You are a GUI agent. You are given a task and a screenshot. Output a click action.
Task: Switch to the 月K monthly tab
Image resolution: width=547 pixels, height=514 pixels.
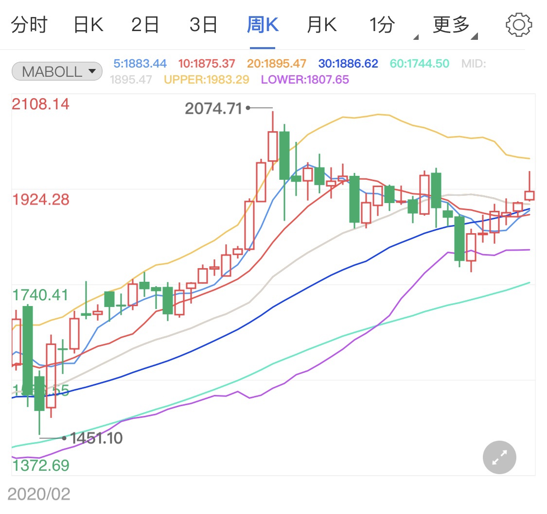pos(321,25)
